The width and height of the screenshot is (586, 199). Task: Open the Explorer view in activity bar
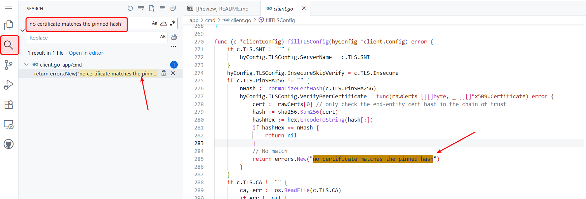coord(9,25)
